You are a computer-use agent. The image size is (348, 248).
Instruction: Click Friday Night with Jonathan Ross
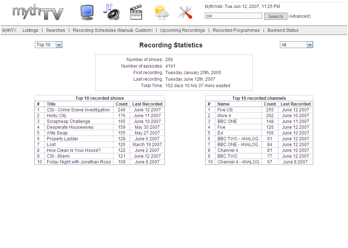79,162
